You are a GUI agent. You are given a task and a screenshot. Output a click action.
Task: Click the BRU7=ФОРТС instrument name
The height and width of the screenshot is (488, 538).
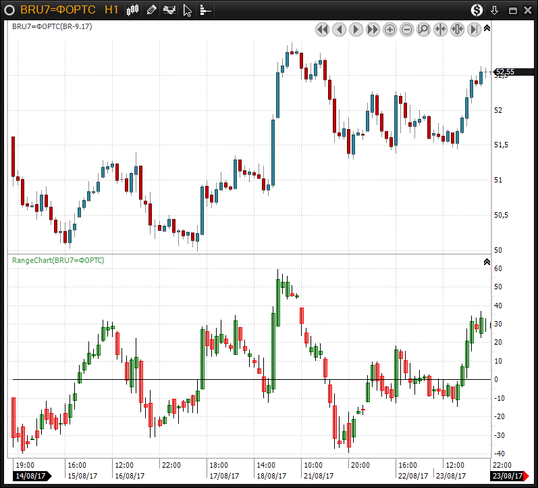57,9
